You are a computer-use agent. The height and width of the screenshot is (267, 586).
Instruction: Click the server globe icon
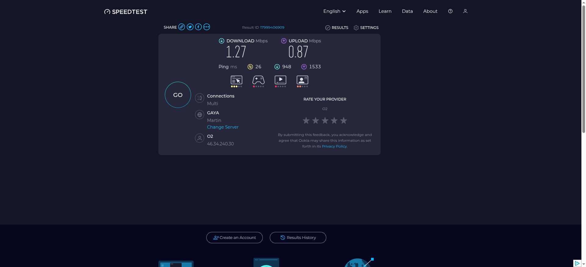pyautogui.click(x=200, y=115)
